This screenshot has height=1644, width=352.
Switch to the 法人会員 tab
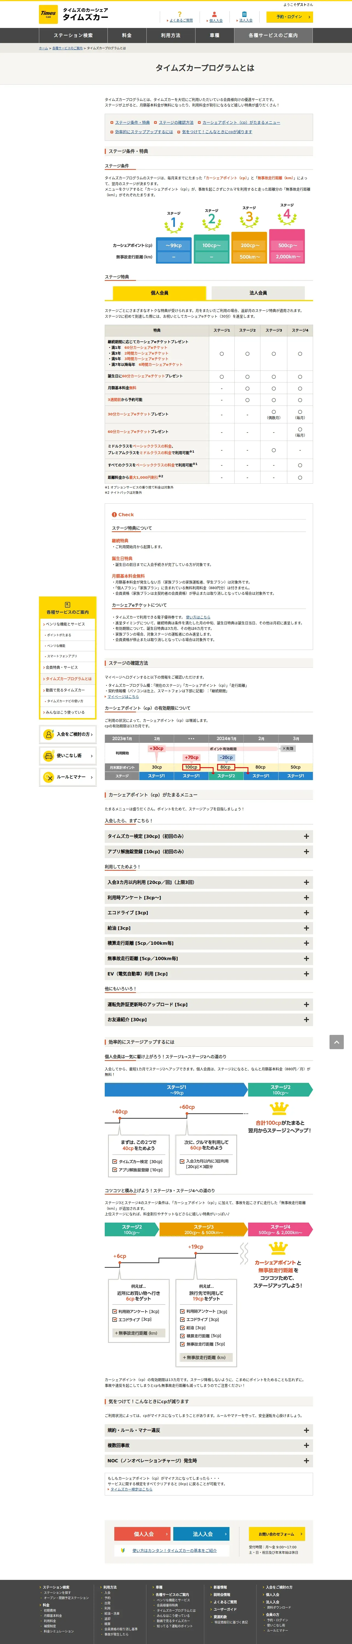coord(258,293)
